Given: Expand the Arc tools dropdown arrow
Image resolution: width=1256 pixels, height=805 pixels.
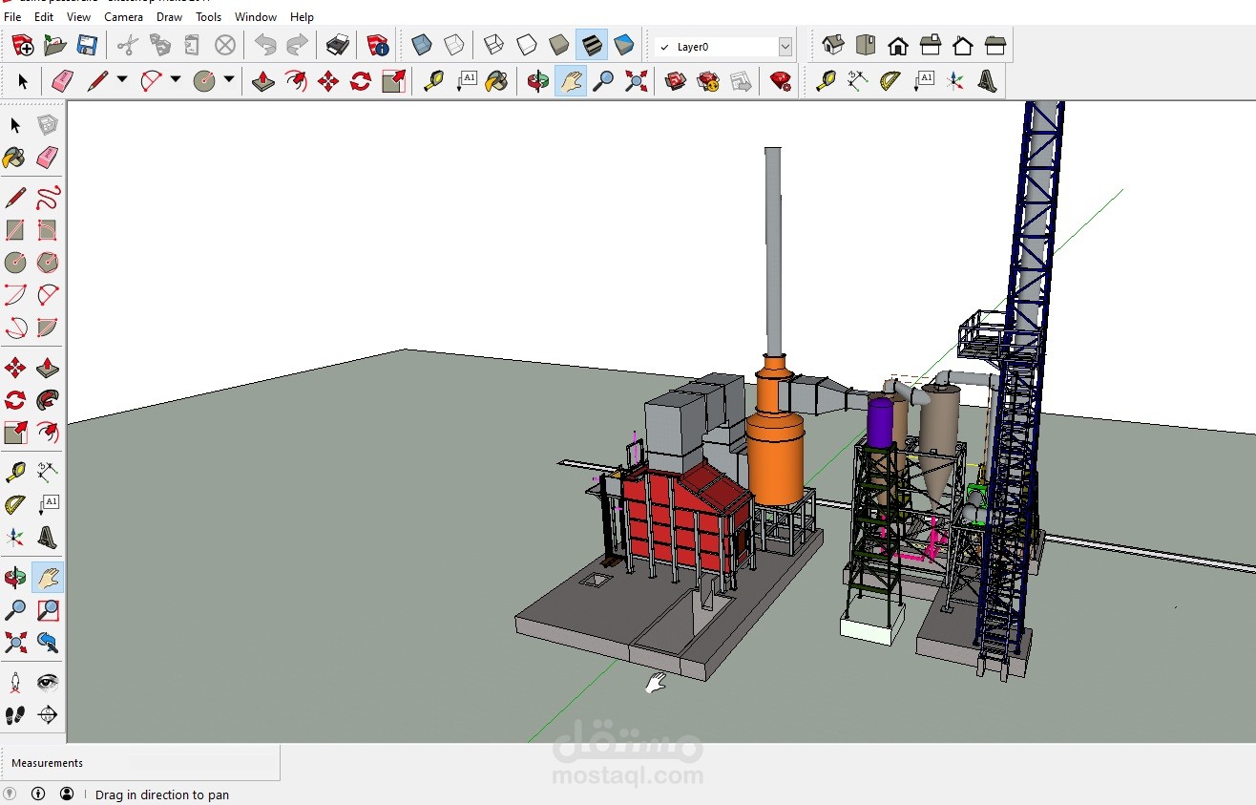Looking at the screenshot, I should pyautogui.click(x=176, y=81).
